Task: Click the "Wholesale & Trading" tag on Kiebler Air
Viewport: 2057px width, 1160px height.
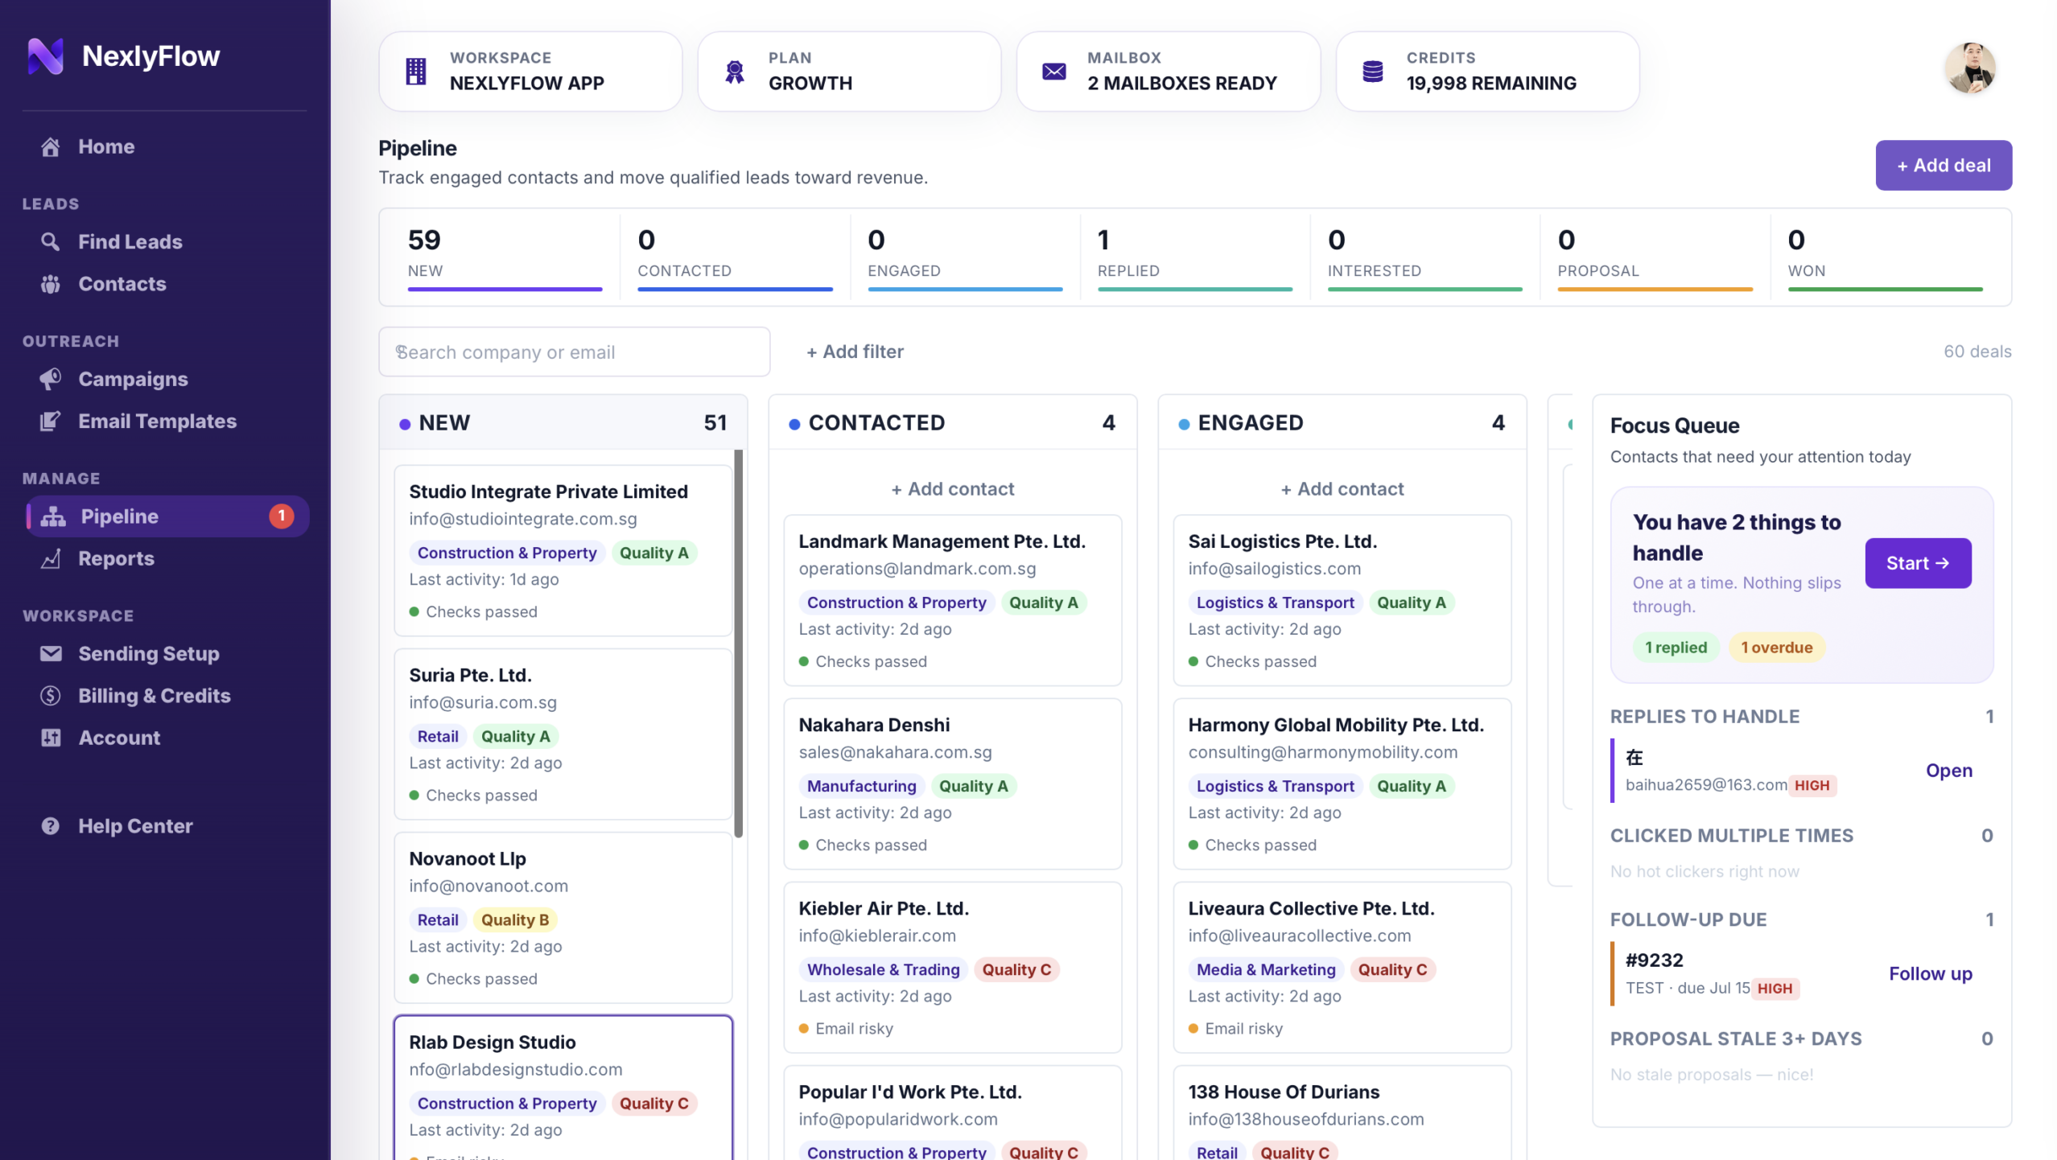Action: pyautogui.click(x=883, y=970)
